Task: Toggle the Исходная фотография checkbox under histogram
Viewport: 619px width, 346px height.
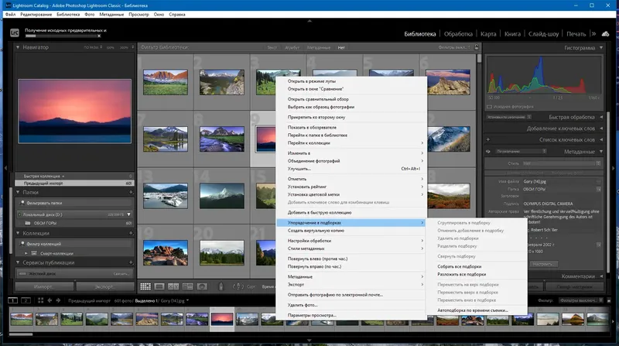Action: [490, 106]
